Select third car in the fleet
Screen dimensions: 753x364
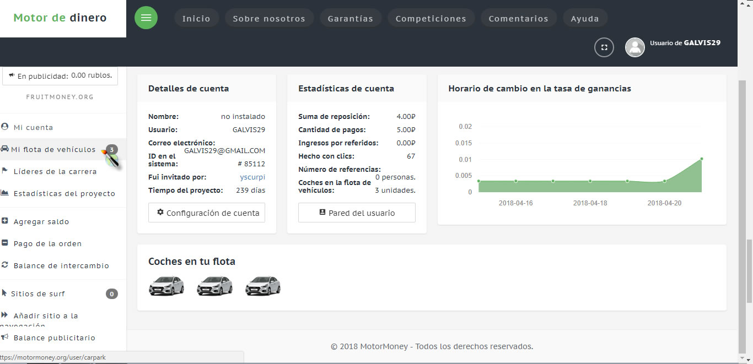tap(263, 285)
